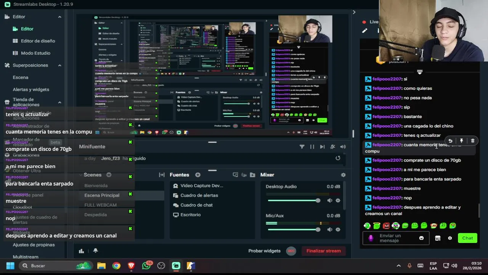Image resolution: width=488 pixels, height=275 pixels.
Task: Open Multistream in the sidebar
Action: [26, 257]
